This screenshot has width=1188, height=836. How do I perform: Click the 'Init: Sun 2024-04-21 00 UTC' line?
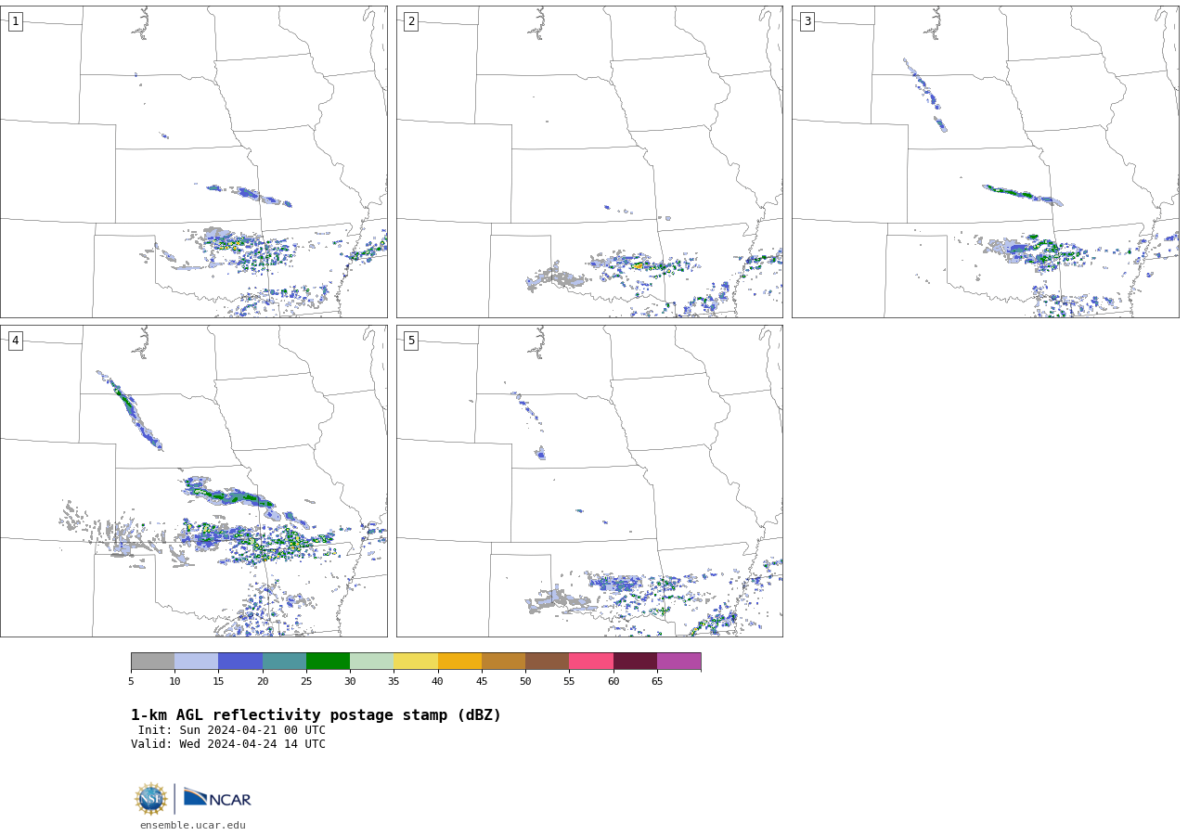coord(232,730)
